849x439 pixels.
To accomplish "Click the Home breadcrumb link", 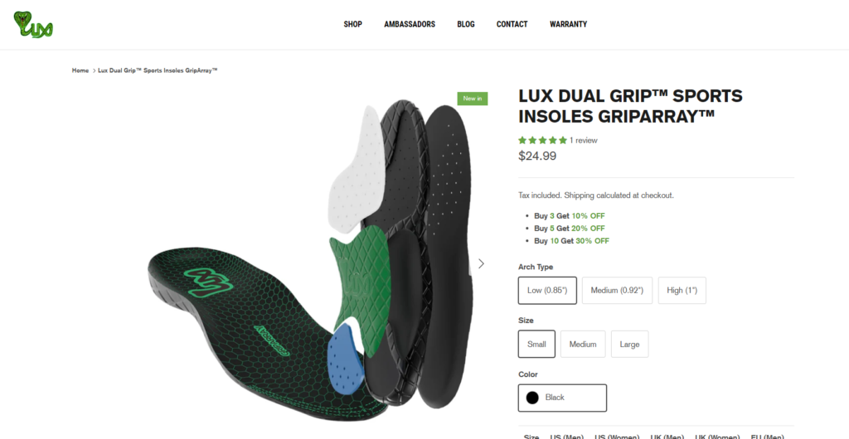I will [80, 70].
